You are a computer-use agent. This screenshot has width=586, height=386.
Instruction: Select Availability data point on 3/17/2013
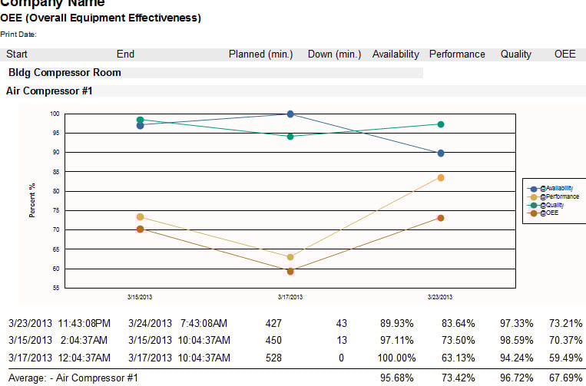[290, 114]
